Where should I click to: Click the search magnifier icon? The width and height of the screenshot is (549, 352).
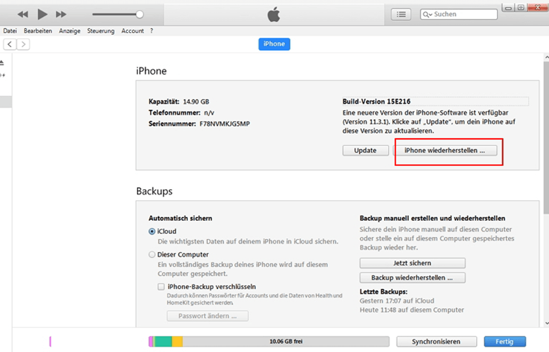[x=427, y=14]
